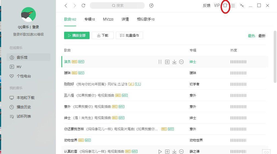Click SQ badge of 暧昧 song

[x=74, y=73]
